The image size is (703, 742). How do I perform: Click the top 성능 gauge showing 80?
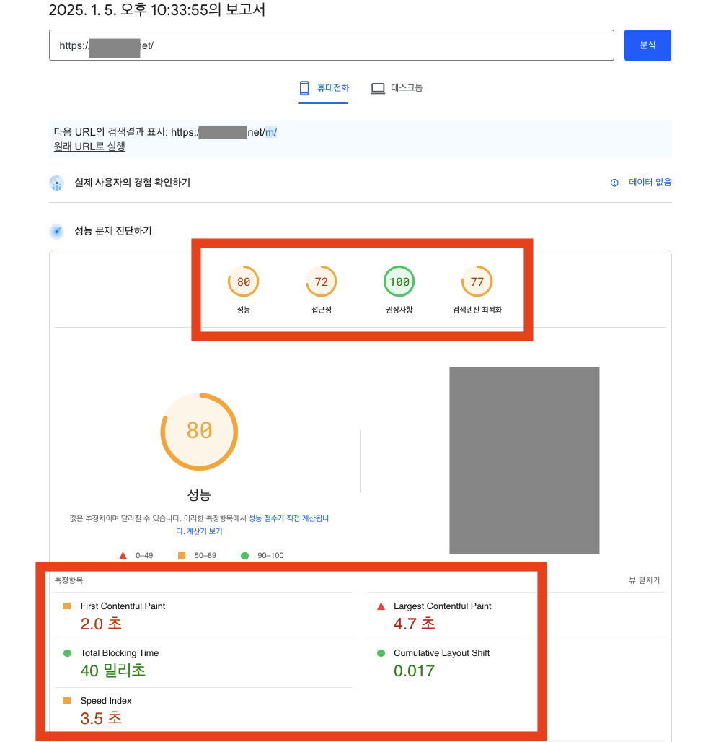pyautogui.click(x=243, y=281)
